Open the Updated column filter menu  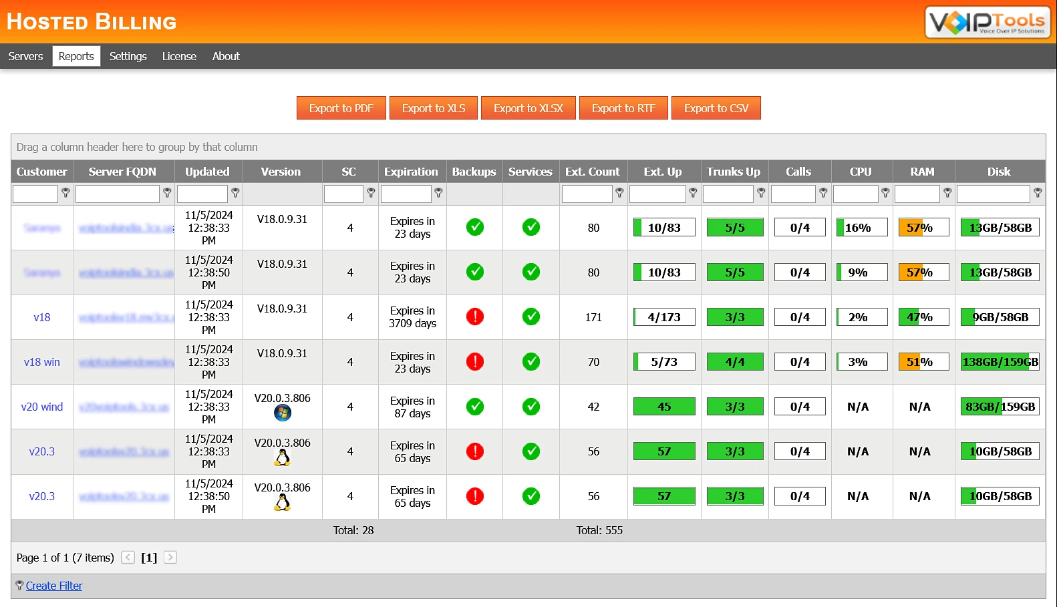pyautogui.click(x=235, y=193)
